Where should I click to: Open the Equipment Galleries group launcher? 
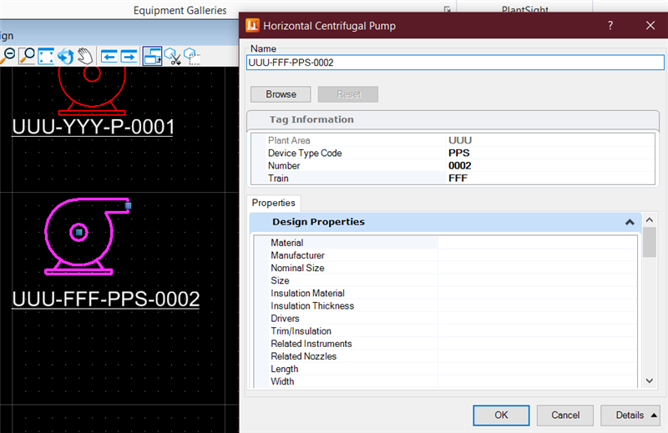(x=447, y=9)
